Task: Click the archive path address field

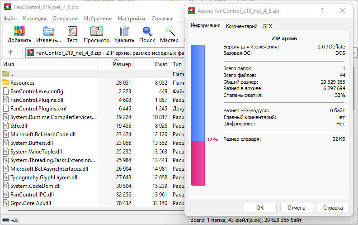Action: (105, 53)
